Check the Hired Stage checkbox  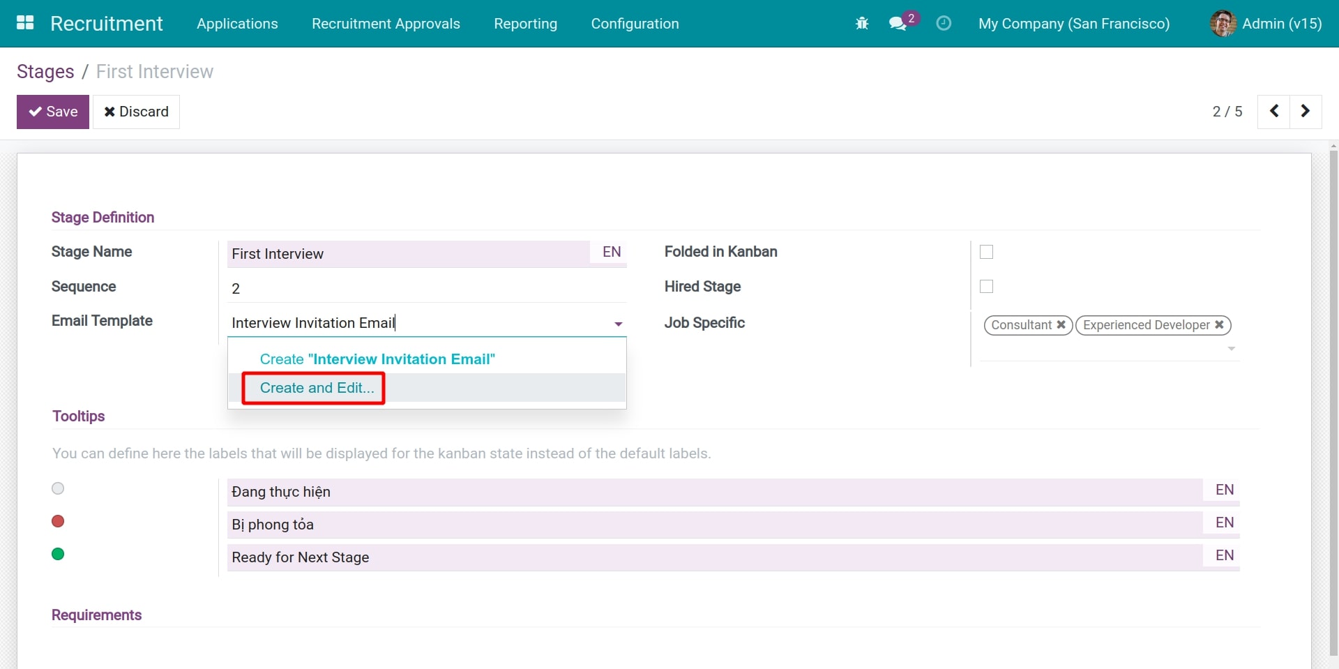click(x=987, y=286)
